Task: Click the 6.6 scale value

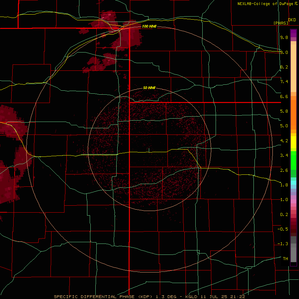Action: point(284,96)
